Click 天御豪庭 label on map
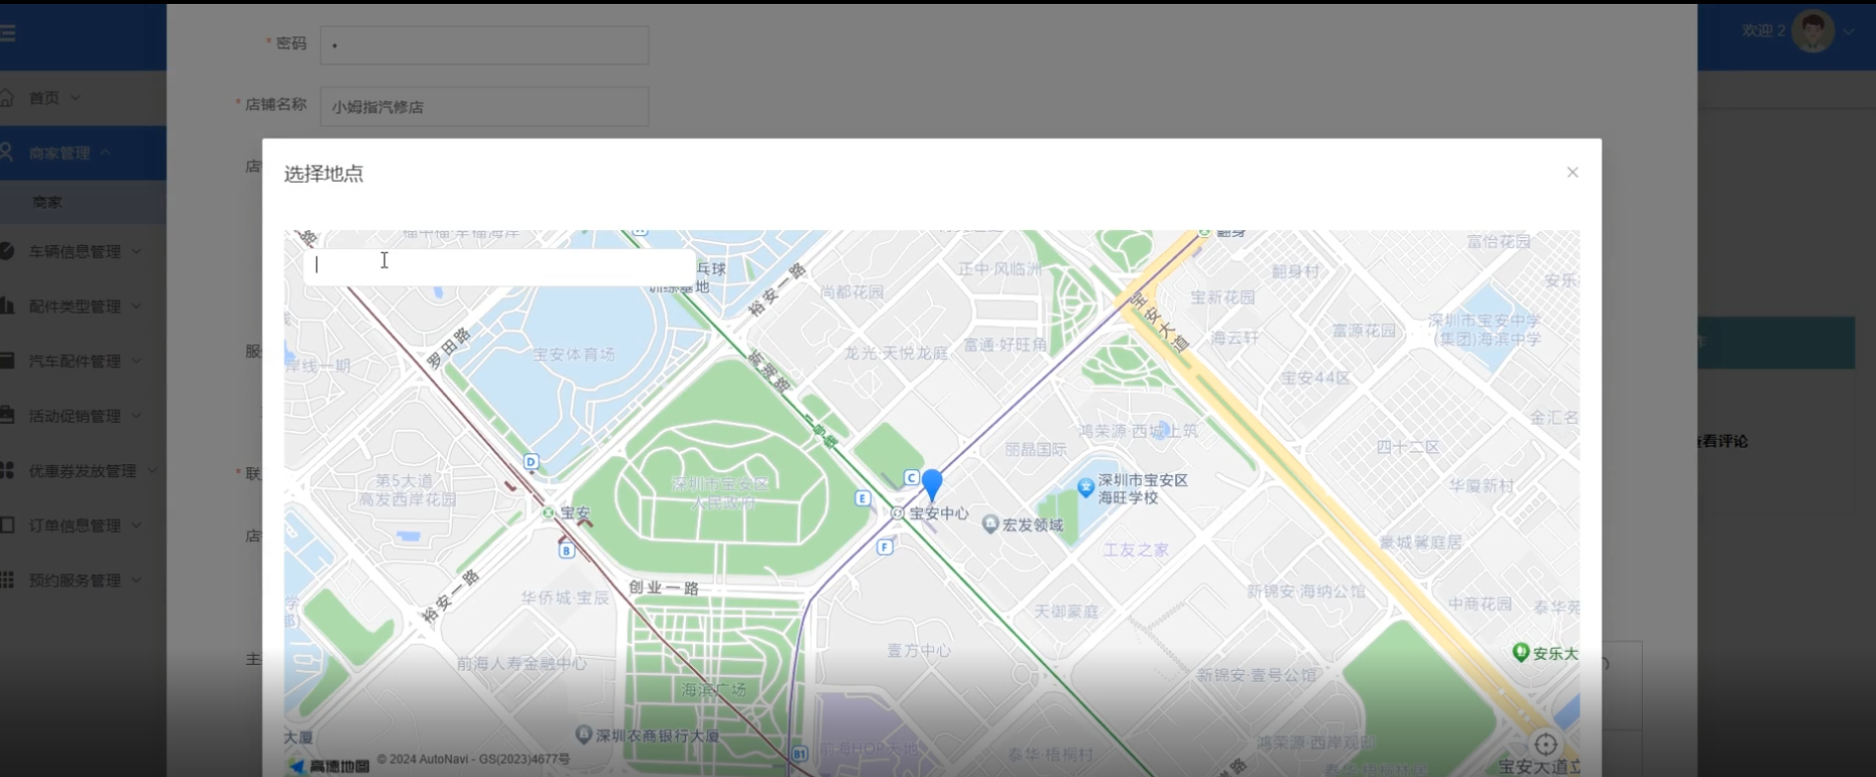Image resolution: width=1876 pixels, height=777 pixels. [1066, 611]
